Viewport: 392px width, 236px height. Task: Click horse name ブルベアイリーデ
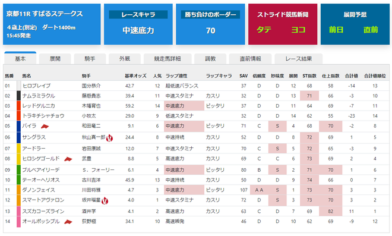pos(41,170)
